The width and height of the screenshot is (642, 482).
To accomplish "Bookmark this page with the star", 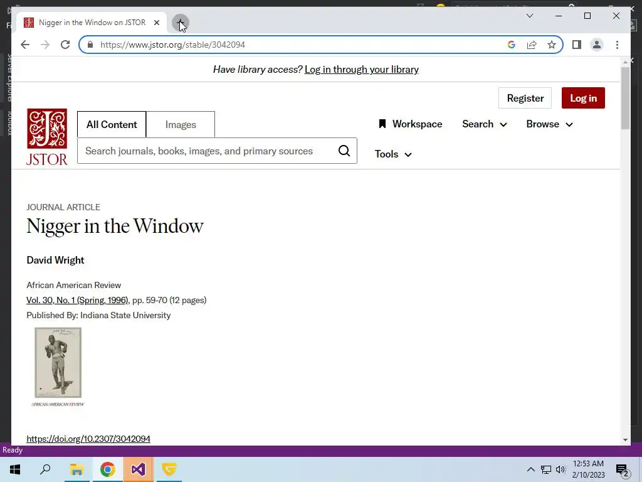I will tap(552, 45).
